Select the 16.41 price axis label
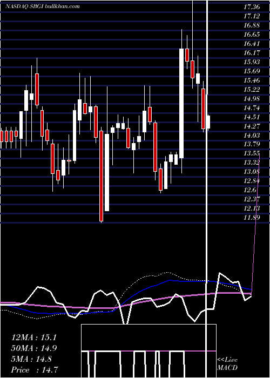 click(252, 44)
